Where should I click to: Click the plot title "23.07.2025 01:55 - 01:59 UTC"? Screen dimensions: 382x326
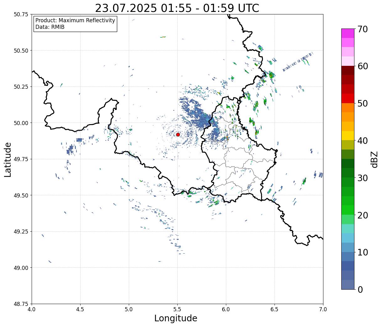tap(177, 8)
